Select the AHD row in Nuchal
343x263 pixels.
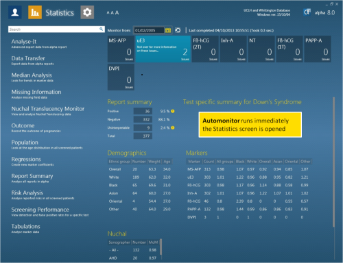point(134,258)
